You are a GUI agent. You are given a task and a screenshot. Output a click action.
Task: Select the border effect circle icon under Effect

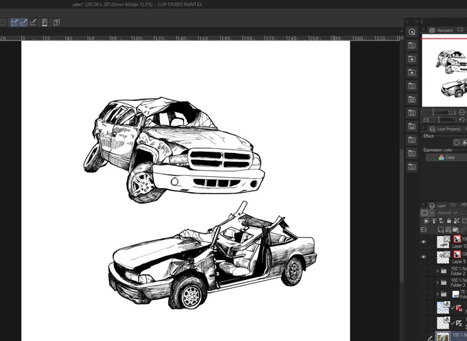coord(457,142)
